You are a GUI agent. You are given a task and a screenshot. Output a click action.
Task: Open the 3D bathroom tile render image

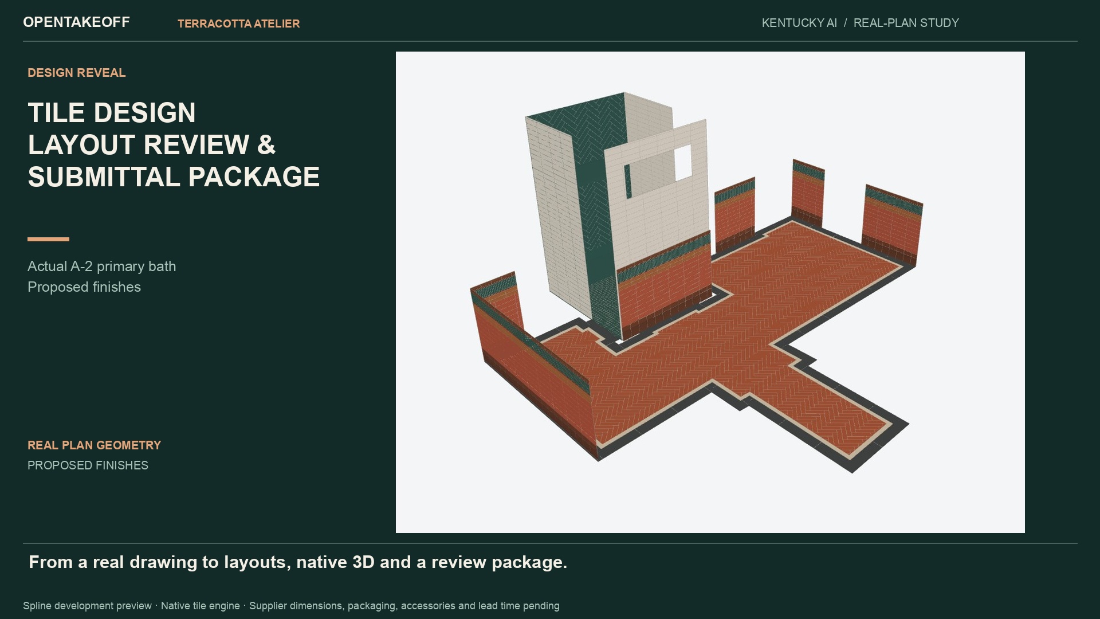(x=710, y=292)
